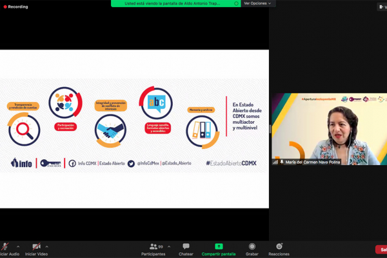The image size is (387, 258).
Task: Click the magnifying glass transparency icon on slide
Action: [x=24, y=130]
